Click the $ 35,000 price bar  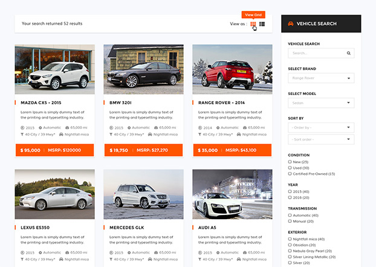[x=232, y=150]
